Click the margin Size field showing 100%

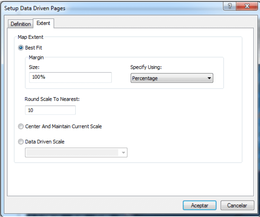[70, 77]
